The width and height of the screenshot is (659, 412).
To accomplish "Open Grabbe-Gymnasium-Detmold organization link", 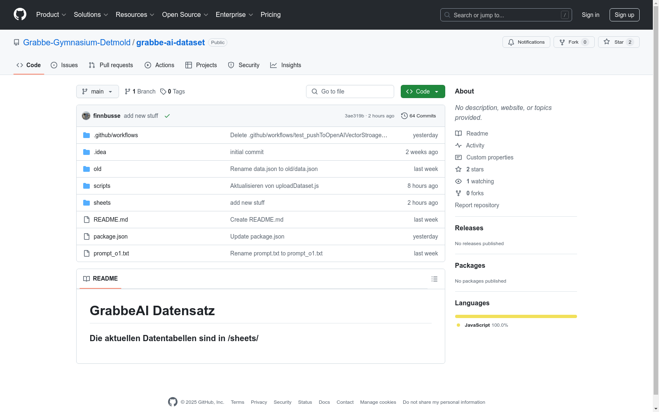I will point(77,42).
